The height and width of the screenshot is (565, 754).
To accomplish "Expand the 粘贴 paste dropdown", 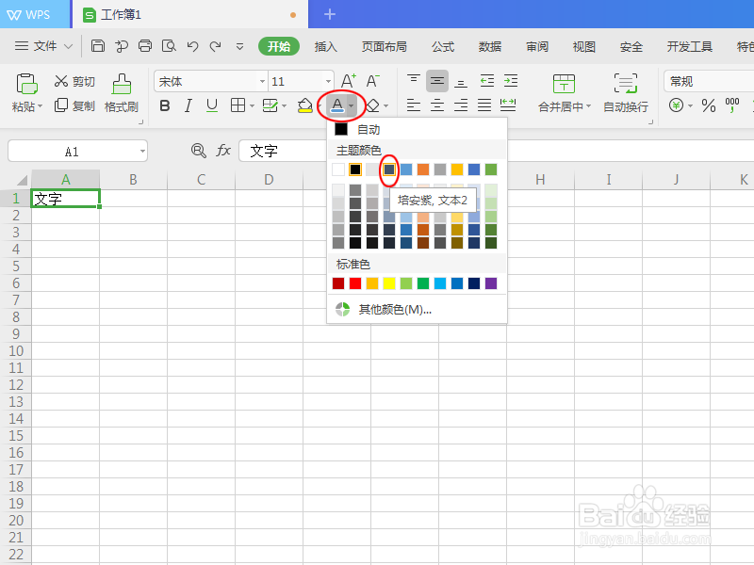I will coord(40,105).
